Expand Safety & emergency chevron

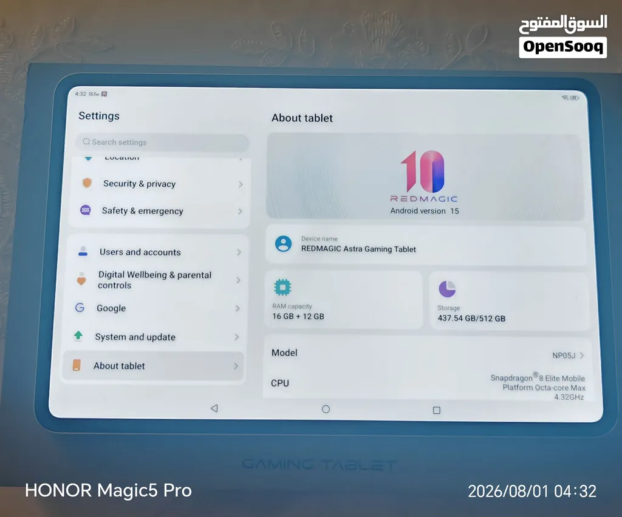[239, 211]
